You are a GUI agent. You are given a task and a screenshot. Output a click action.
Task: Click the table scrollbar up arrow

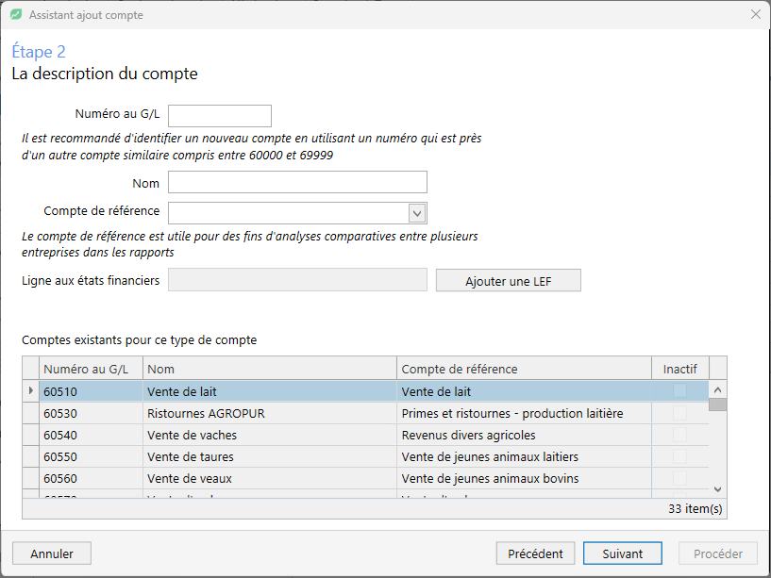(717, 389)
